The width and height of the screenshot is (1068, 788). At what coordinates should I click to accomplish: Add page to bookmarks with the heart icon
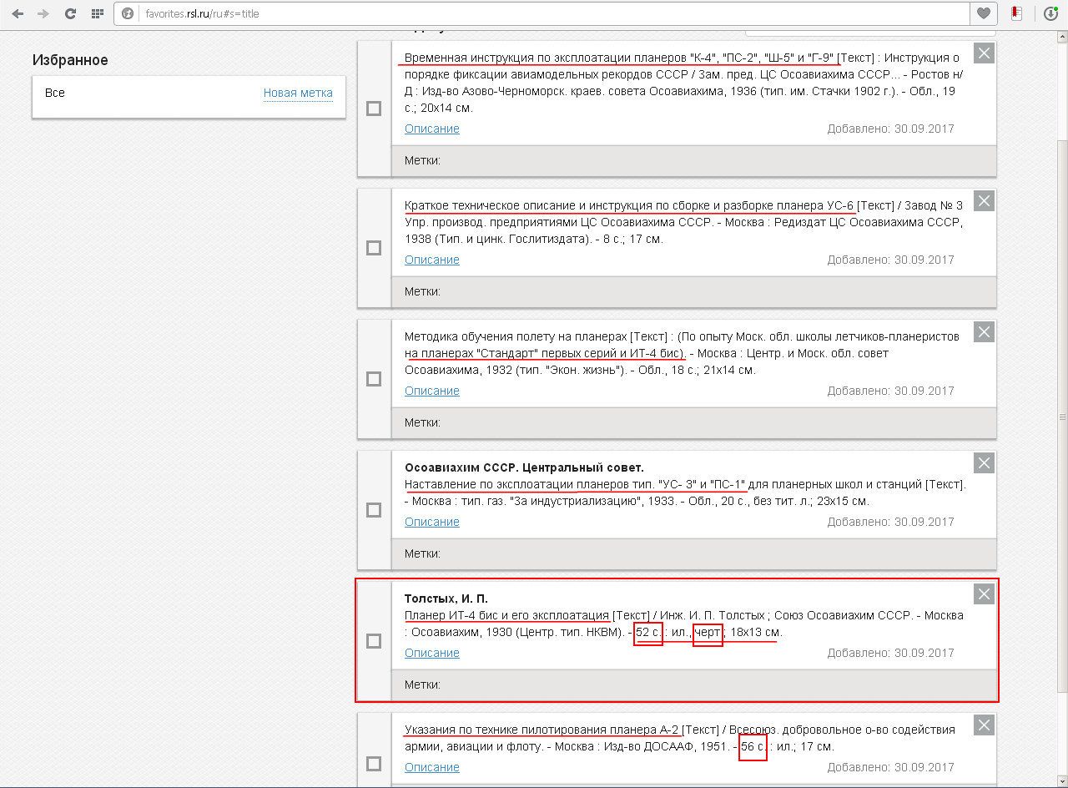click(984, 13)
